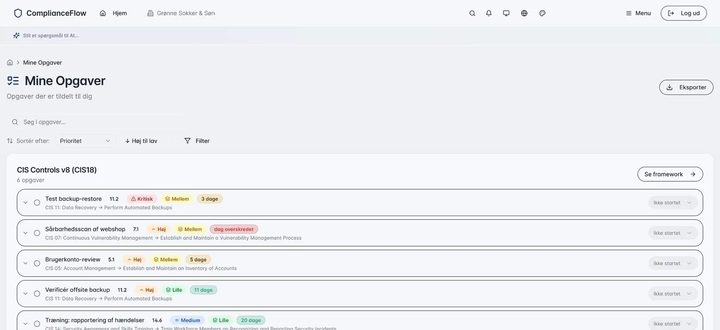
Task: Mark Sårbarhedsscan af webshop complete
Action: pos(37,233)
